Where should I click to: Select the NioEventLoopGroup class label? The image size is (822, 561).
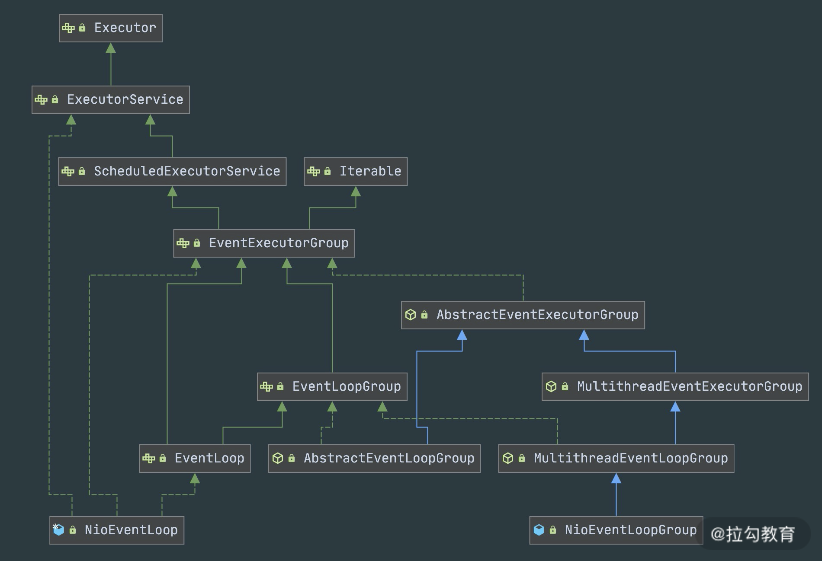[x=631, y=530]
